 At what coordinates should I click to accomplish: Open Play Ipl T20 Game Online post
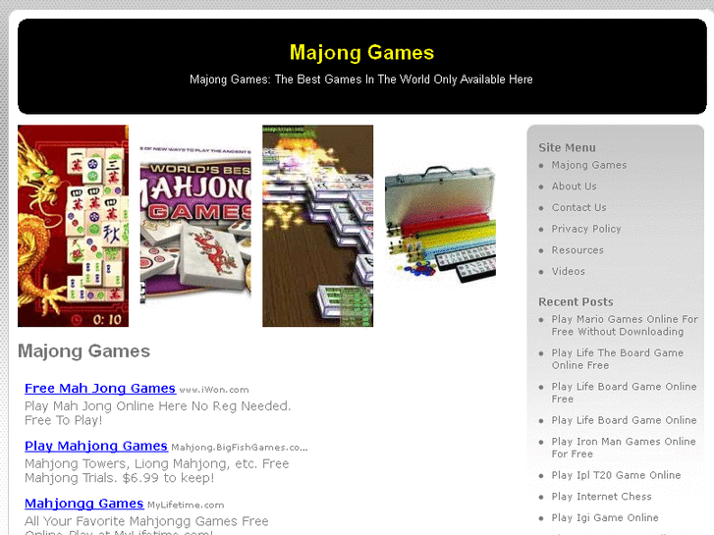[x=616, y=475]
